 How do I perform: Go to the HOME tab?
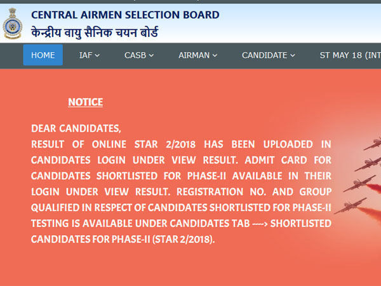[43, 55]
